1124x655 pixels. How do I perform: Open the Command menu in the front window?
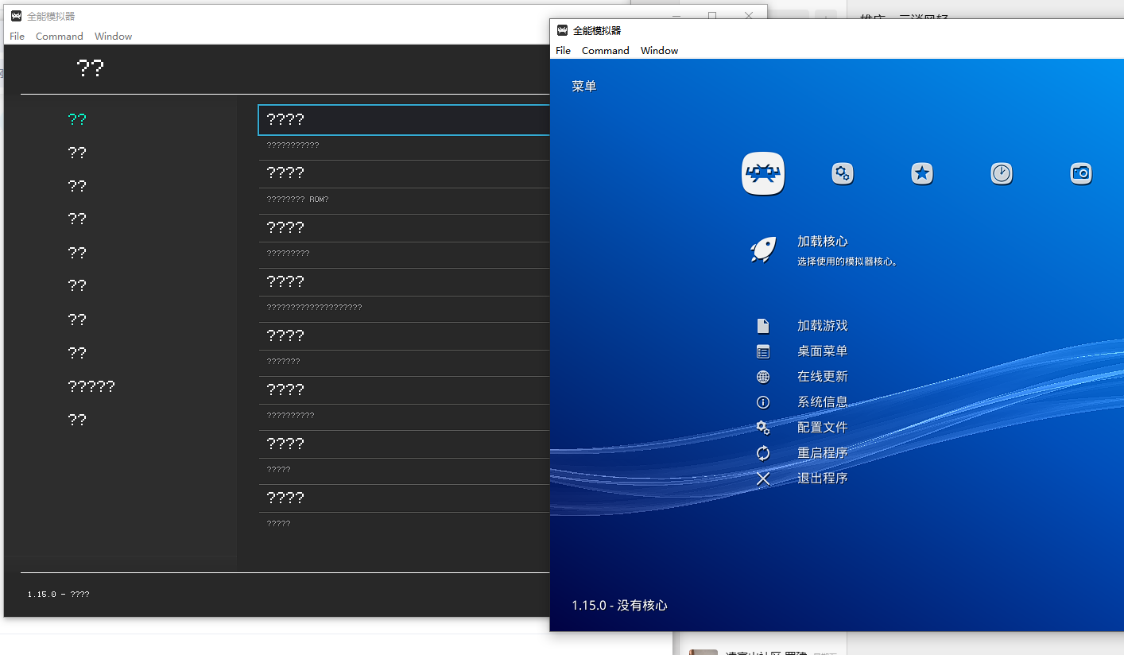605,50
